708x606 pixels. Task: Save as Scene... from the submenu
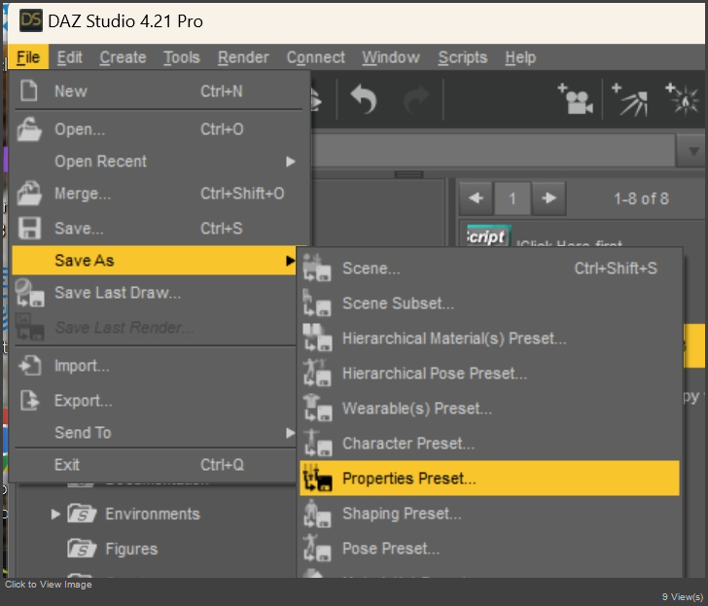[x=489, y=268]
